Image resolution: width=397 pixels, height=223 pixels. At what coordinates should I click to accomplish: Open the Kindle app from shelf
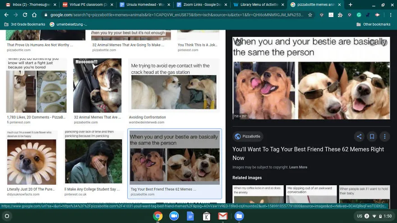tap(206, 216)
